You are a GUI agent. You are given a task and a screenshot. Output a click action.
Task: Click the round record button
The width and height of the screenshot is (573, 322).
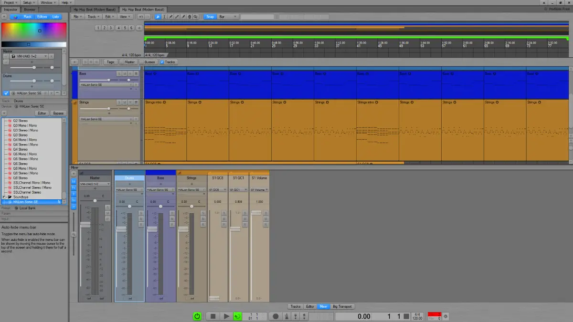click(276, 316)
